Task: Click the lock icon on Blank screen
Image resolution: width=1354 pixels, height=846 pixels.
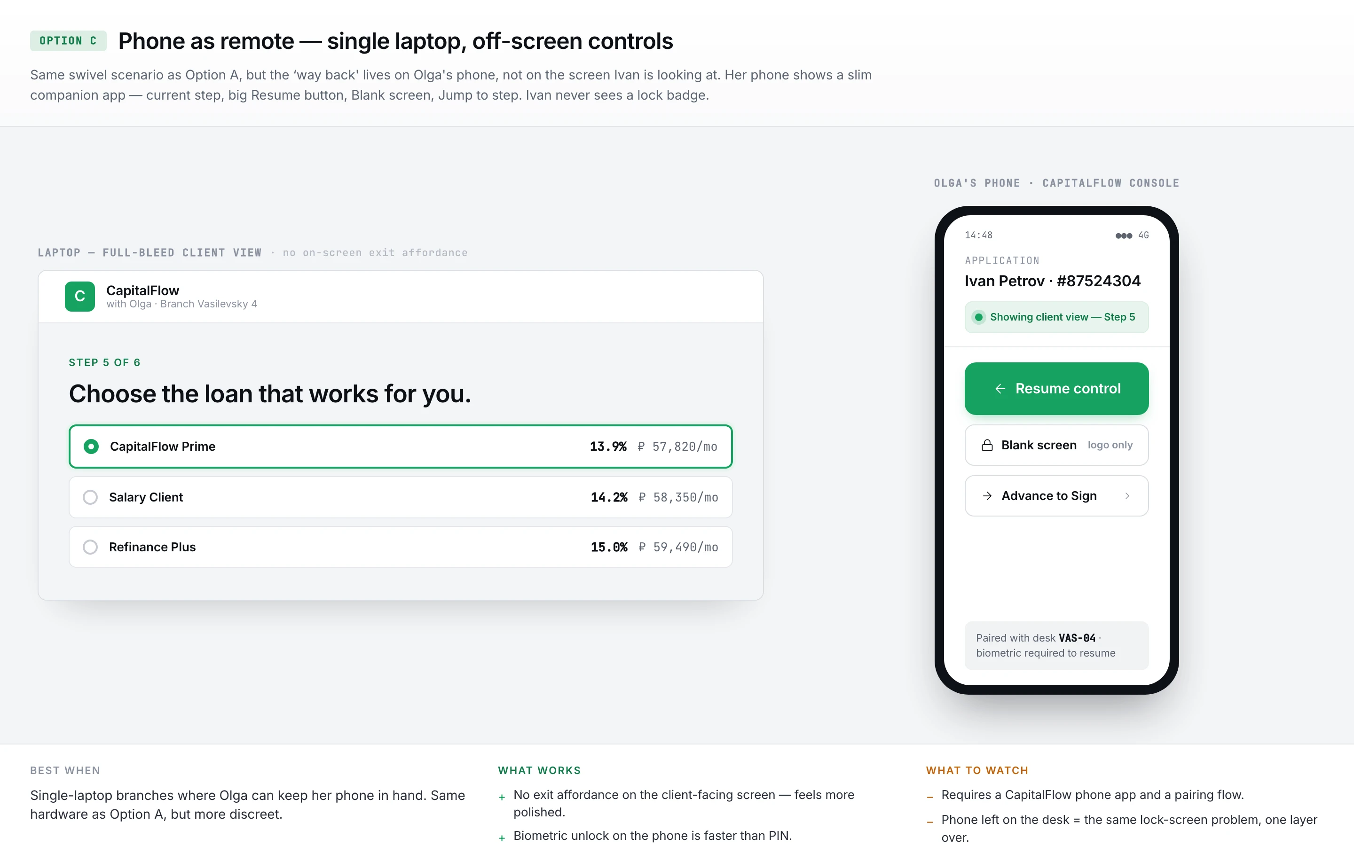Action: coord(987,446)
